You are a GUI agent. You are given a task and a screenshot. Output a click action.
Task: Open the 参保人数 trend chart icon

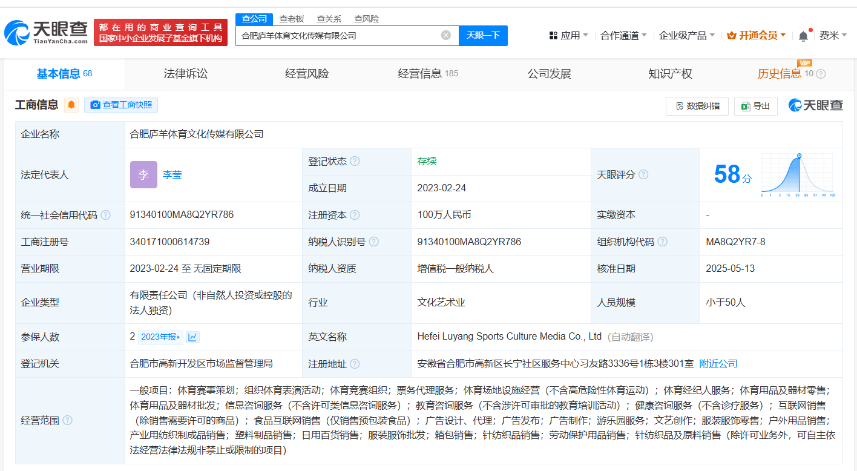(x=192, y=337)
